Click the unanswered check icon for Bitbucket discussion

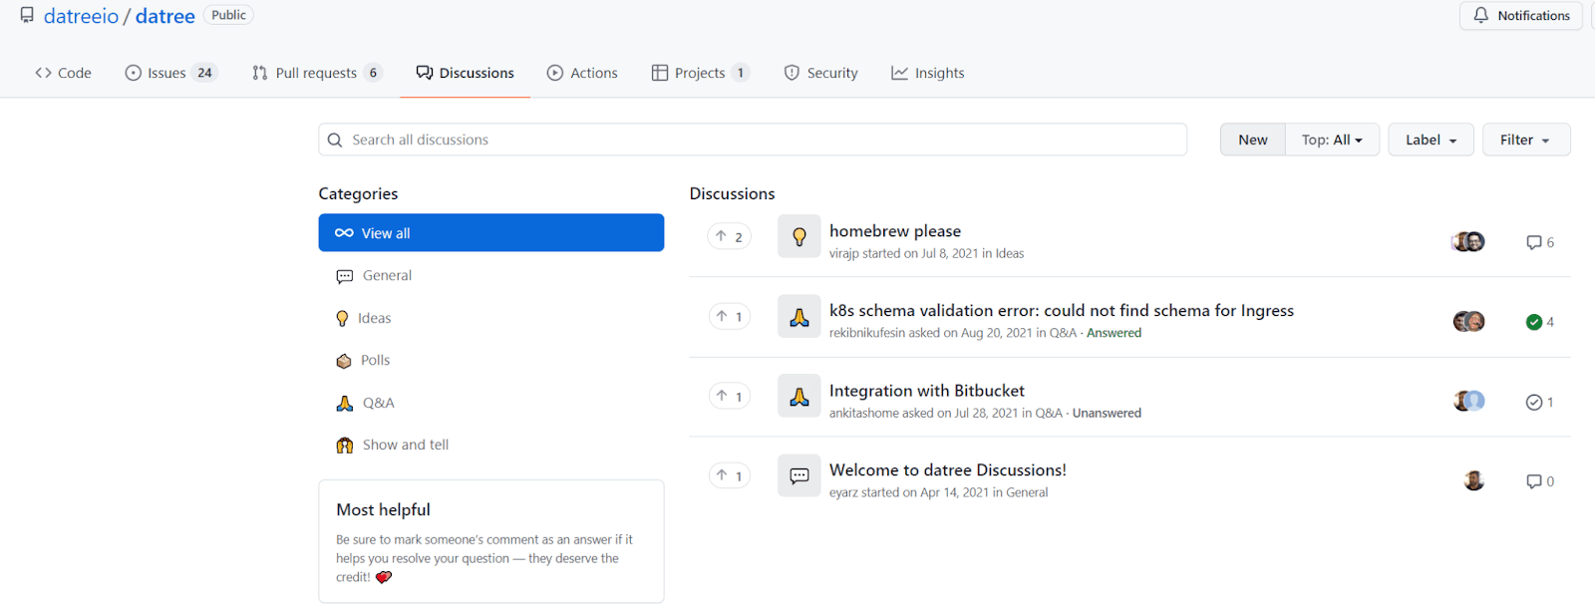[x=1534, y=402]
